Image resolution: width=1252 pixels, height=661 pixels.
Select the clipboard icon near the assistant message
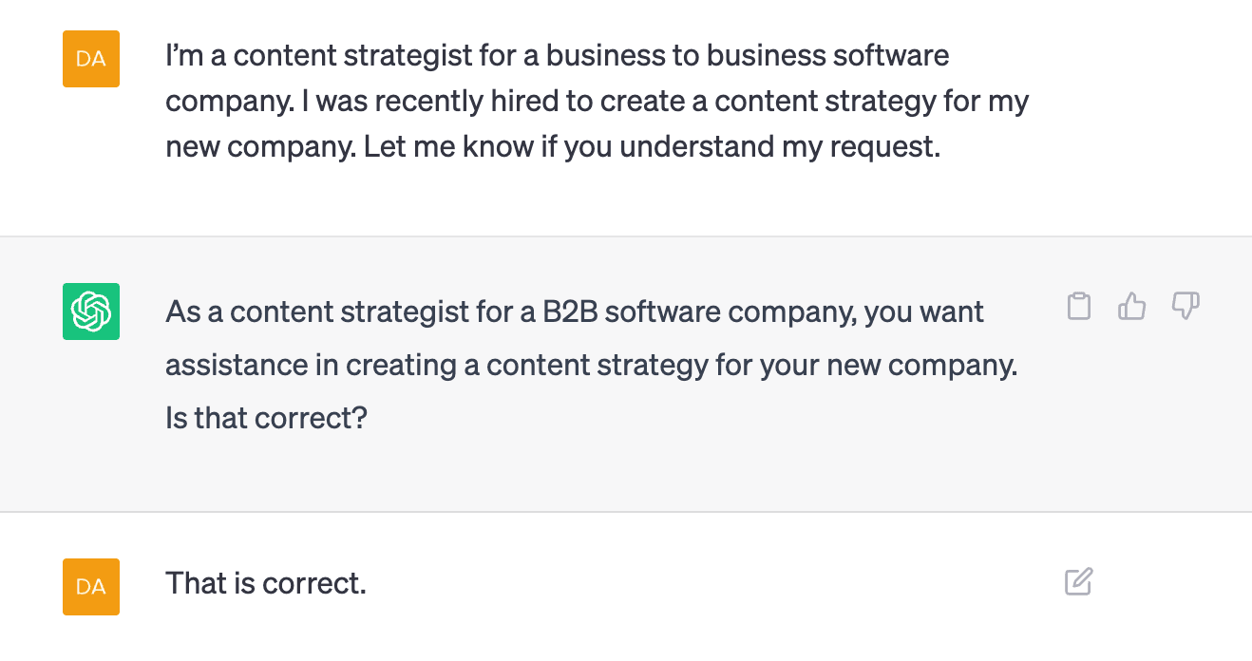[x=1079, y=306]
